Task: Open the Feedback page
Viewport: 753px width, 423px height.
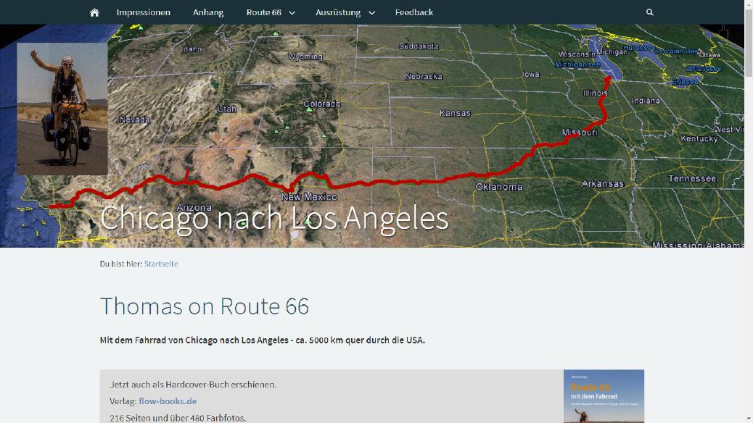Action: click(414, 12)
